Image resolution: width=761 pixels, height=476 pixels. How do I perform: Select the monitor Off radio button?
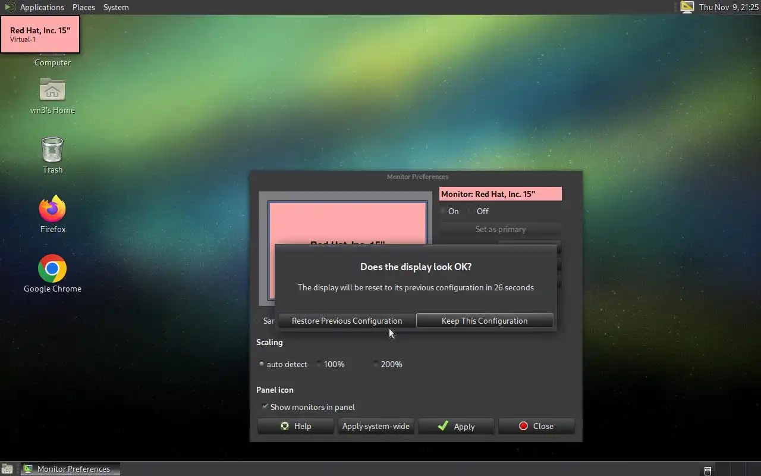(x=479, y=211)
